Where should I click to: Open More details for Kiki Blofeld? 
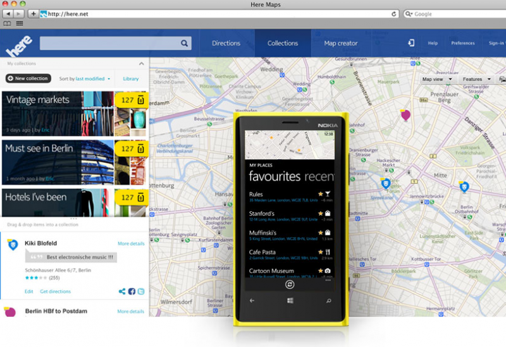(131, 243)
